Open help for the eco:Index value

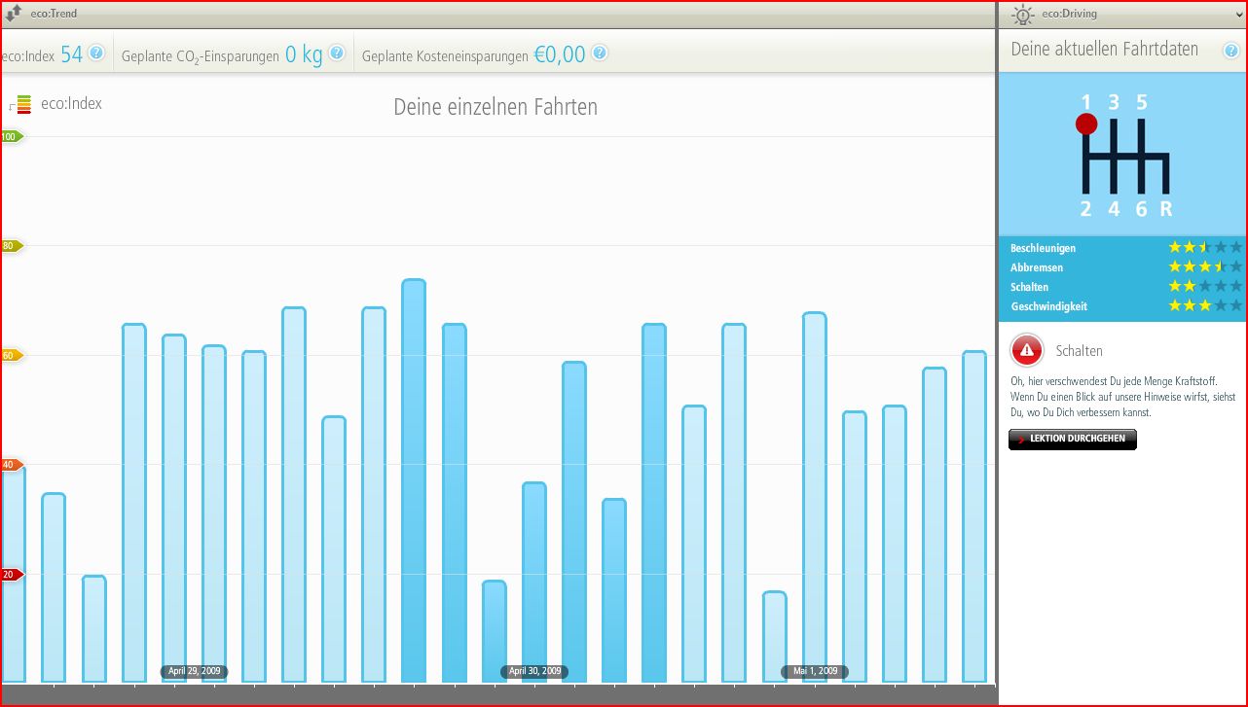(96, 53)
